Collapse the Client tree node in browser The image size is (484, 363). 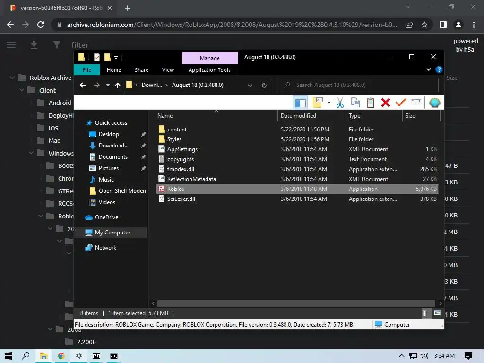(22, 90)
